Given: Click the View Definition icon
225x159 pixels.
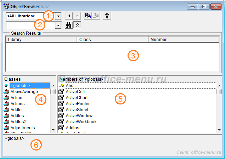Looking at the screenshot, I should point(96,16).
